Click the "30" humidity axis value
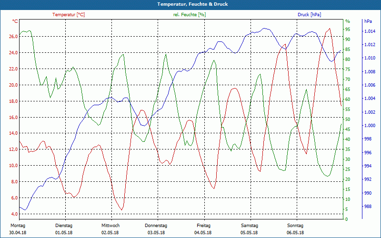Image resolution: width=381 pixels, height=238 pixels. (x=348, y=159)
